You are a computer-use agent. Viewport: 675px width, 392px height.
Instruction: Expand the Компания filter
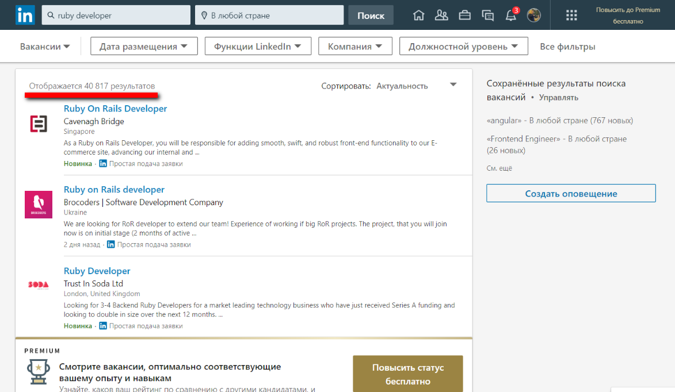coord(355,46)
